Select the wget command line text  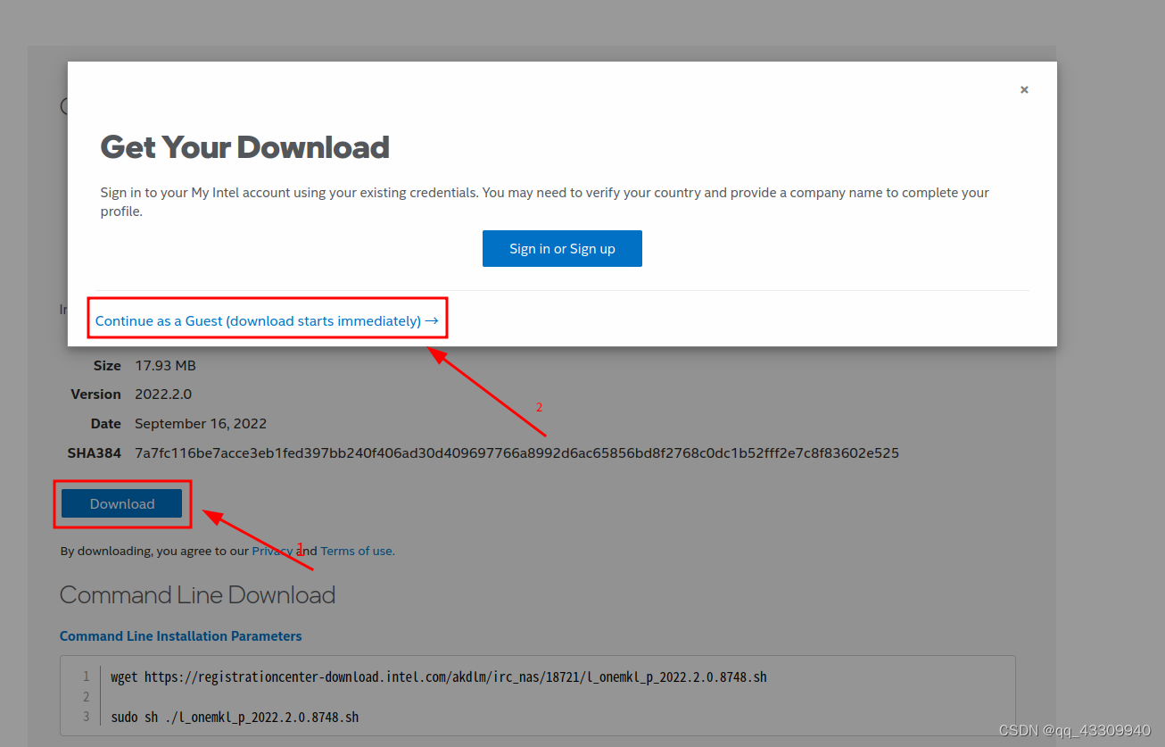pyautogui.click(x=439, y=676)
